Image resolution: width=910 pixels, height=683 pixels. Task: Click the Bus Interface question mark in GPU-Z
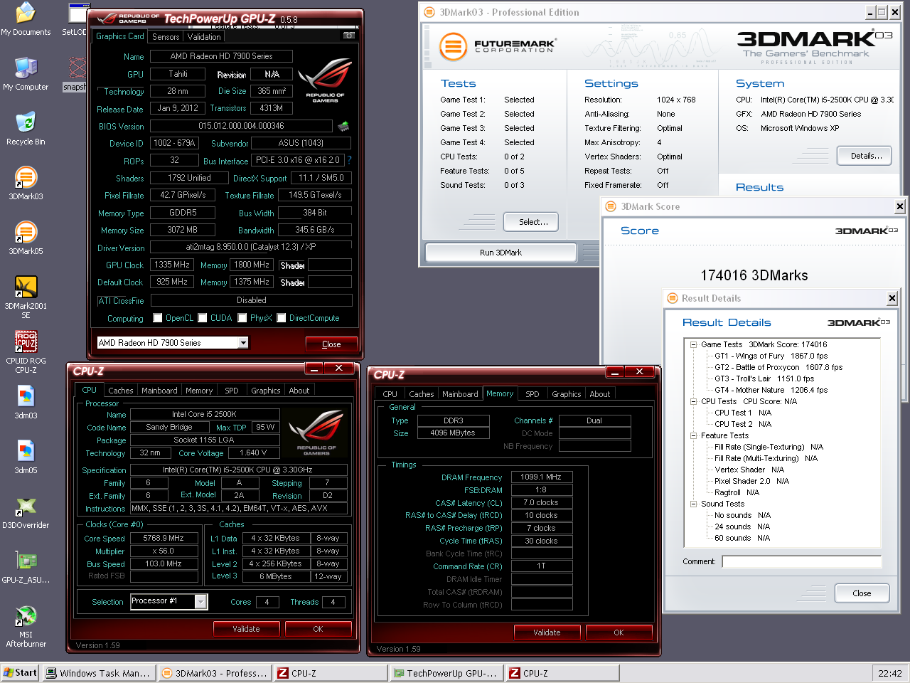(349, 161)
